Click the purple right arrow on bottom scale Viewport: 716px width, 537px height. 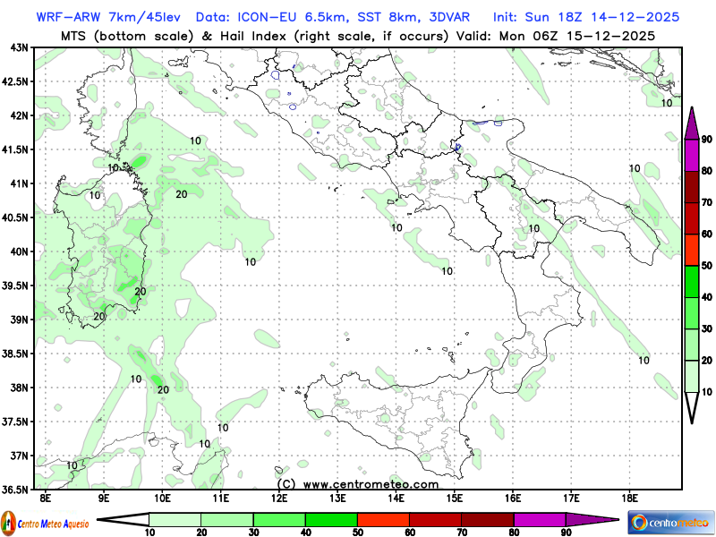592,520
